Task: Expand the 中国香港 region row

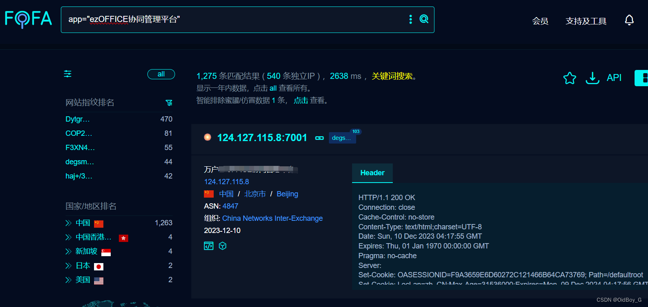Action: (x=68, y=237)
